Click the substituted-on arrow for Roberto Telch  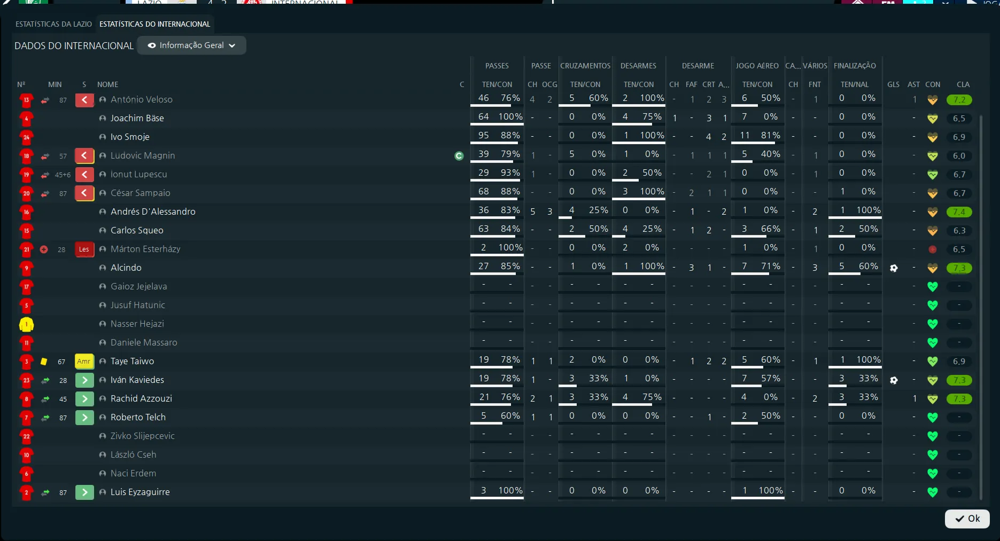click(x=84, y=418)
